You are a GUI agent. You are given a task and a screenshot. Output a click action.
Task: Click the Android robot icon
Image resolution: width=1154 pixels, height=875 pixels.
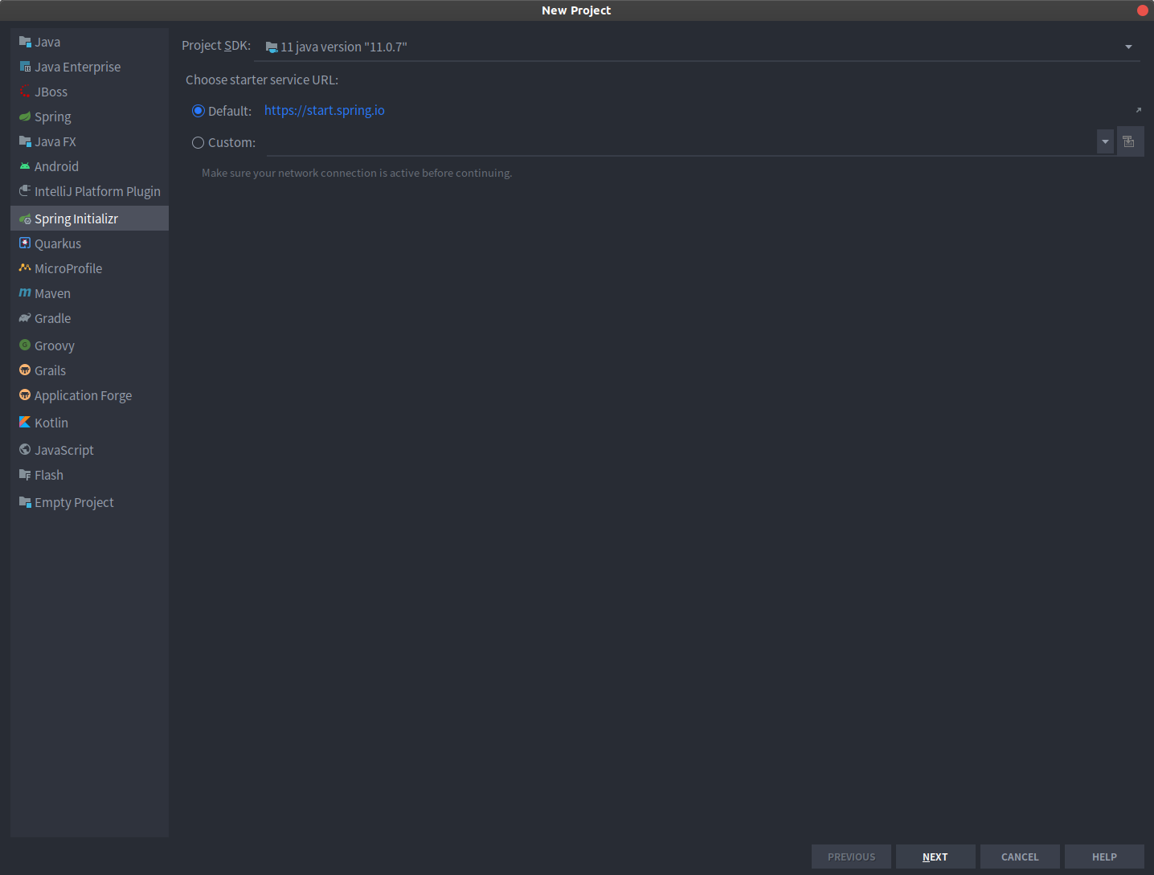[x=25, y=166]
